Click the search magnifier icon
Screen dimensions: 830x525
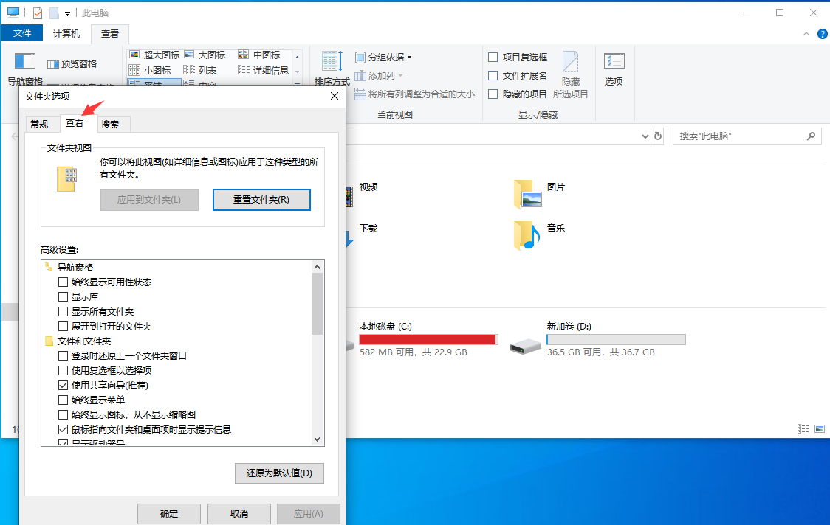tap(810, 136)
